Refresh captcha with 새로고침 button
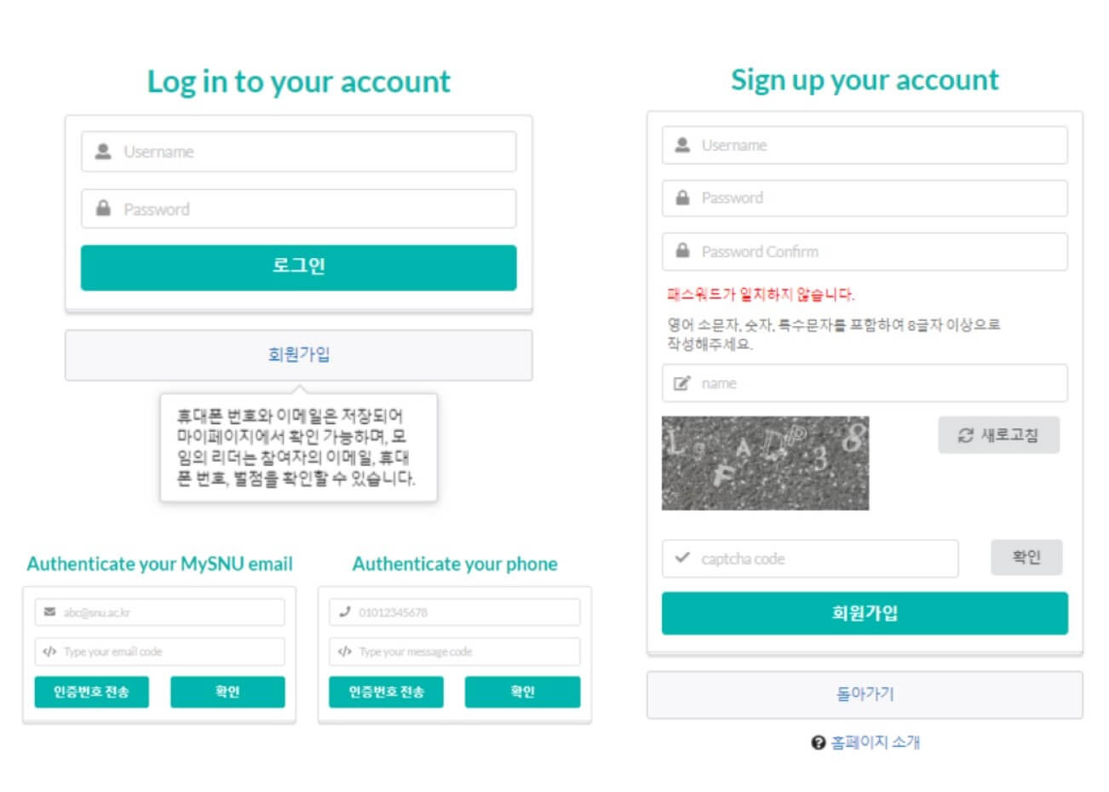The image size is (1109, 792). pos(998,435)
